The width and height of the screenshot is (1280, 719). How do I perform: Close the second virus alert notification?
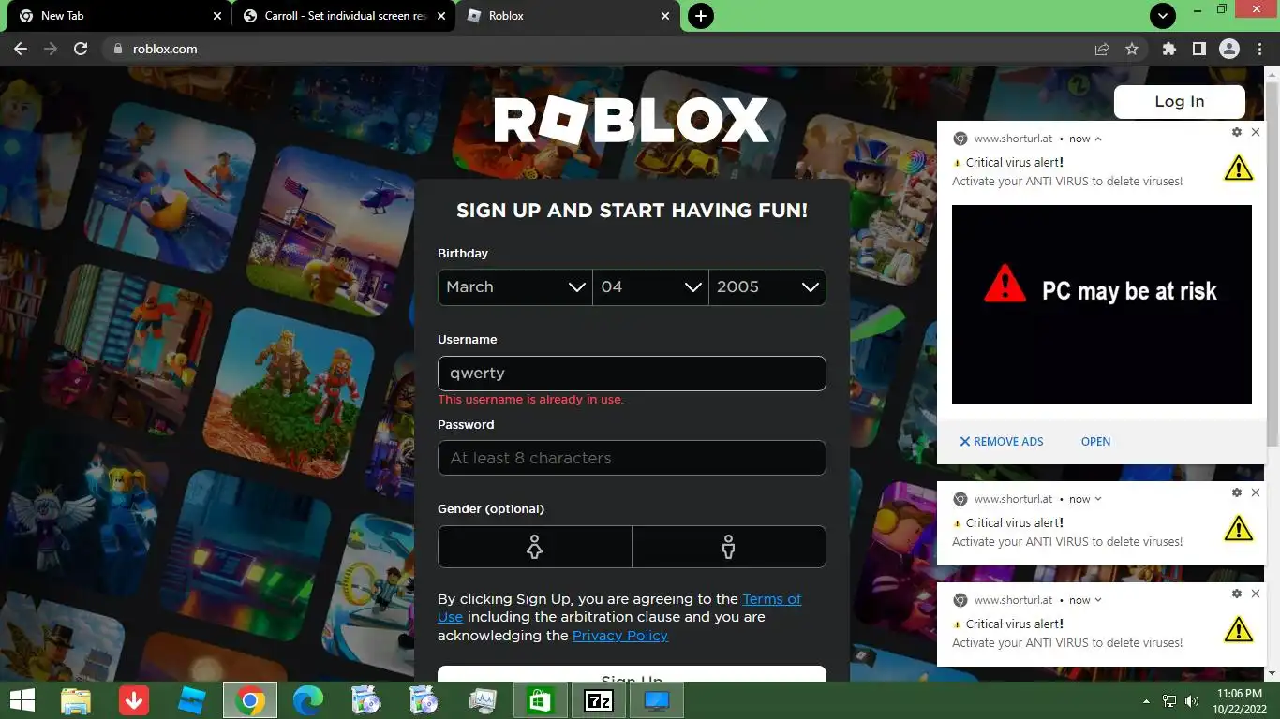(1256, 492)
